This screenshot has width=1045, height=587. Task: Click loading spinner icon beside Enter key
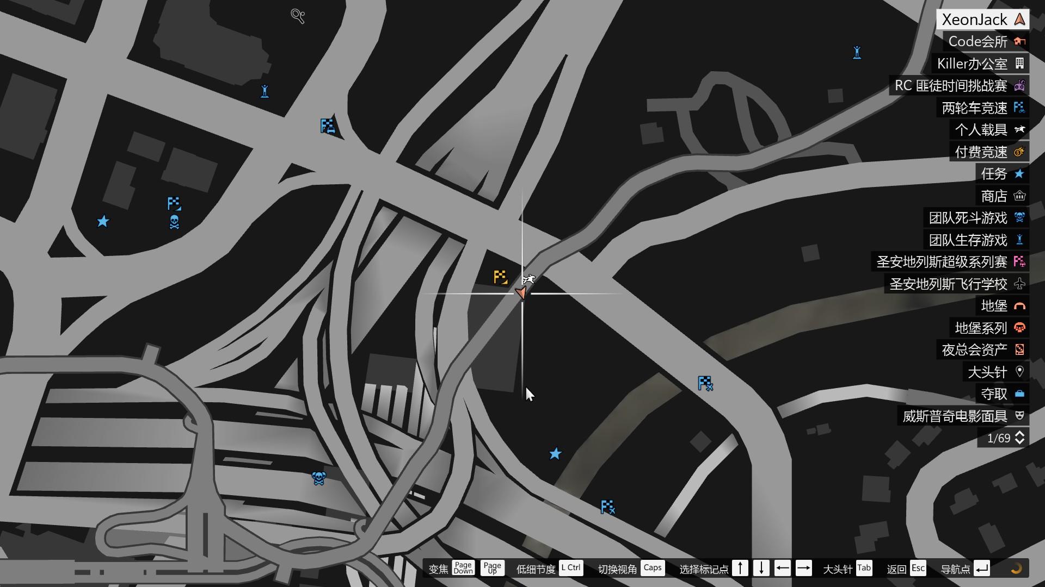[1016, 569]
